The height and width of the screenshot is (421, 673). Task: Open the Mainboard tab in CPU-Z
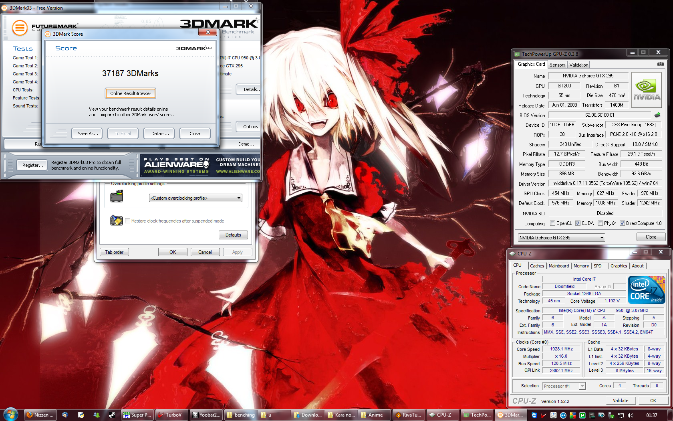point(559,266)
